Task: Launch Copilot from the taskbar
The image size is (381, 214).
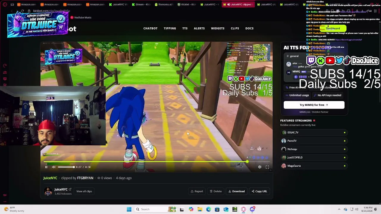Action: click(x=191, y=209)
